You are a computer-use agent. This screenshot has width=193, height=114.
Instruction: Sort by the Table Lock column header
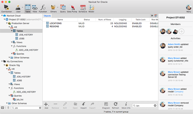[140, 20]
